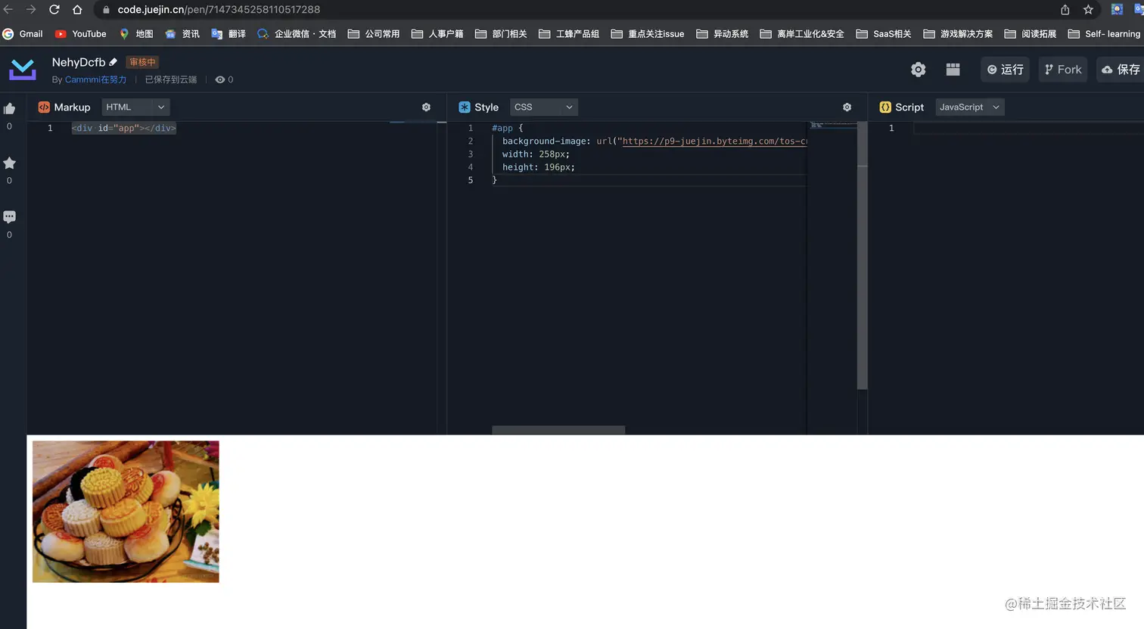Click the #app selector line
Screen dimensions: 1144x629
point(507,128)
